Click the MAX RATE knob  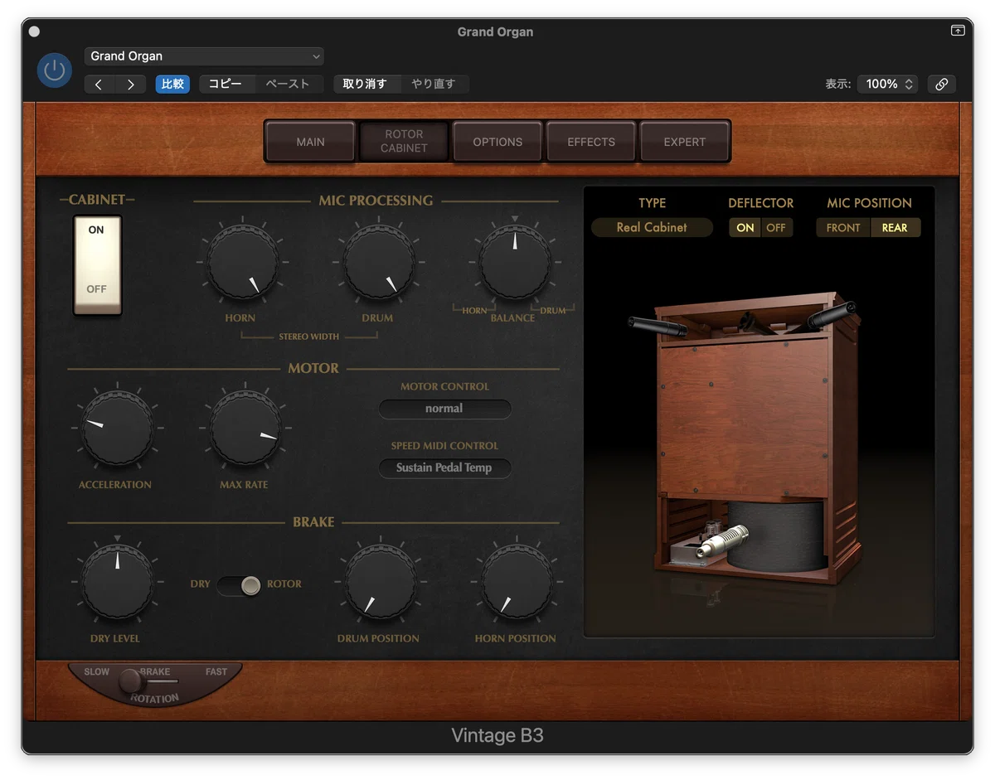pos(245,428)
